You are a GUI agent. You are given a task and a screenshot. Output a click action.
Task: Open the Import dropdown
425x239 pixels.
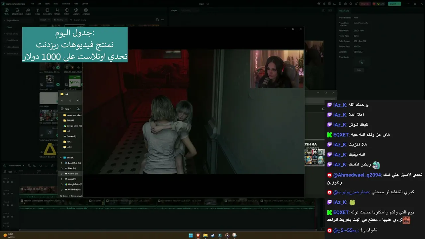point(44,20)
